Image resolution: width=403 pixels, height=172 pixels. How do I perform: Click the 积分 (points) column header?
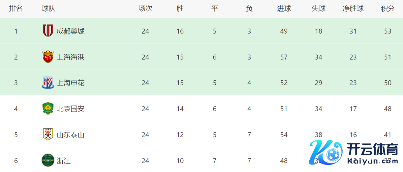point(388,9)
